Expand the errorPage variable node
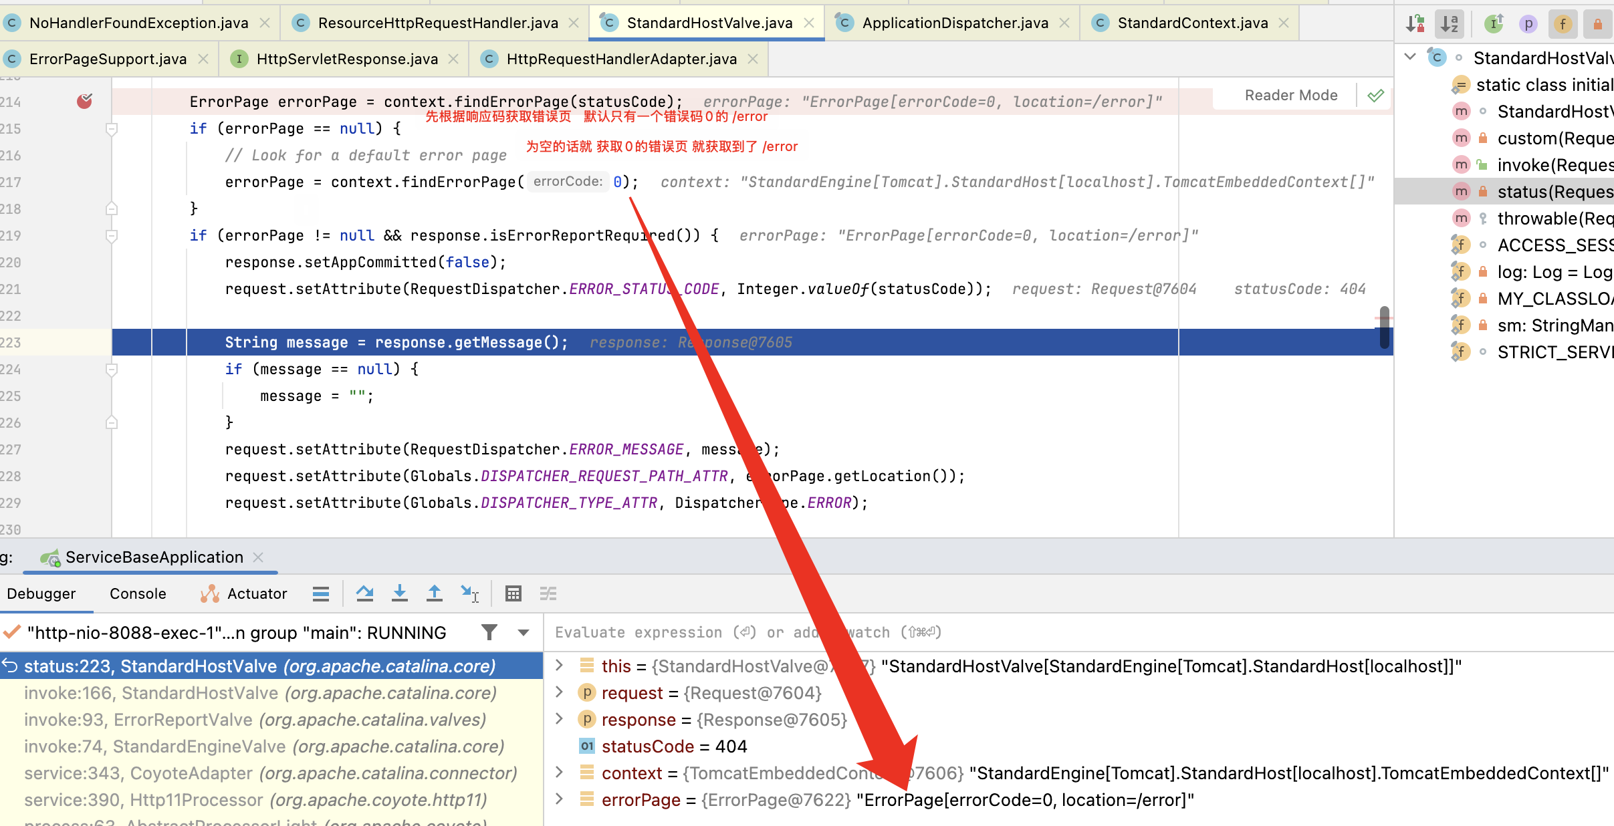 (560, 799)
